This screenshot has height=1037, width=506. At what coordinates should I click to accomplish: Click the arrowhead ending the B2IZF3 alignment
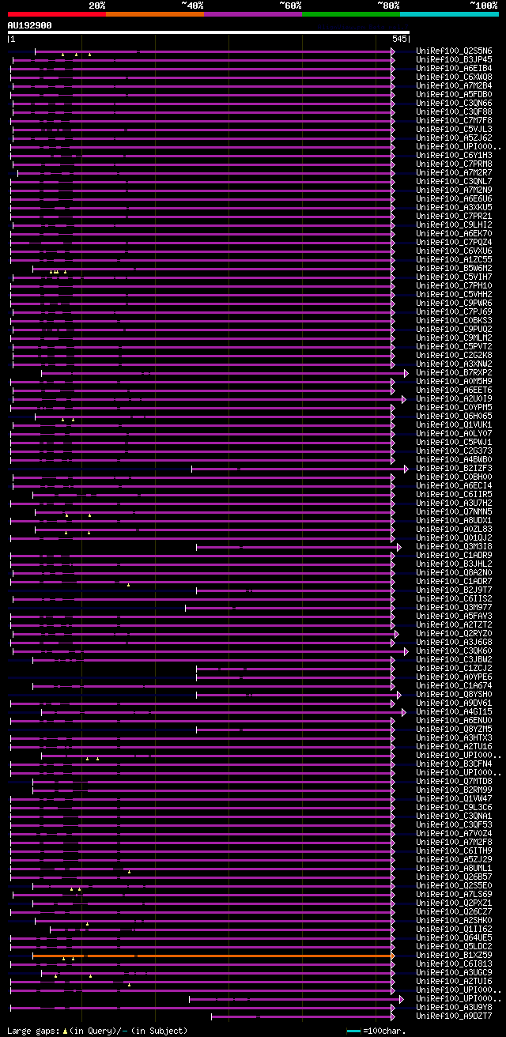(x=406, y=469)
